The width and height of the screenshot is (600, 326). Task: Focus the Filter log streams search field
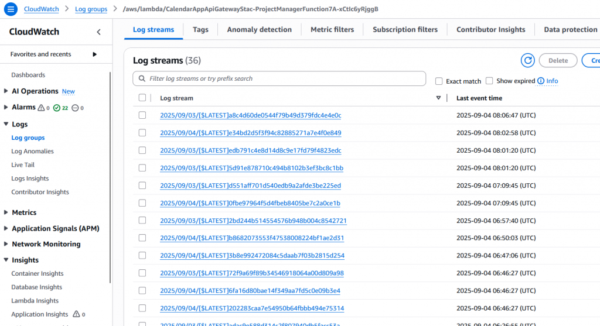tap(279, 78)
